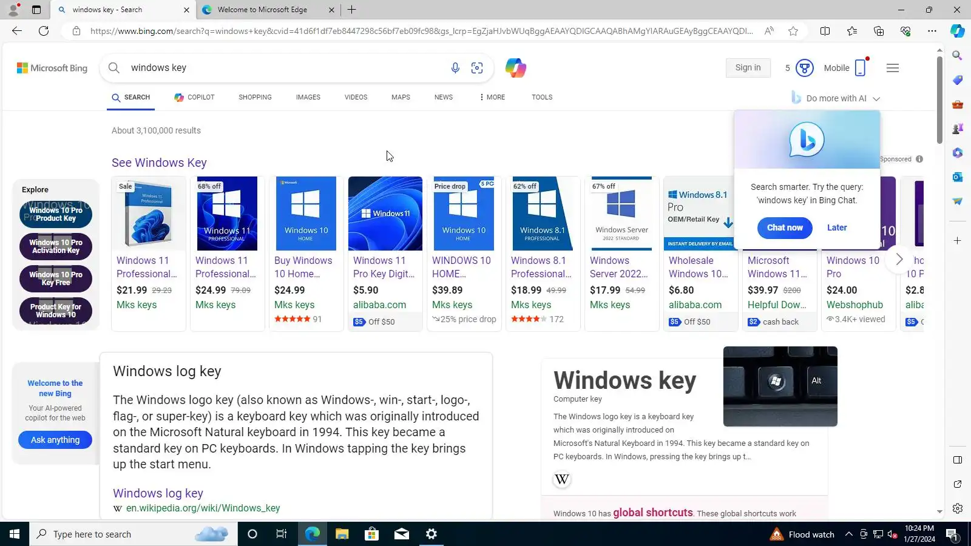The height and width of the screenshot is (546, 971).
Task: Open the tab actions menu icon
Action: [36, 10]
